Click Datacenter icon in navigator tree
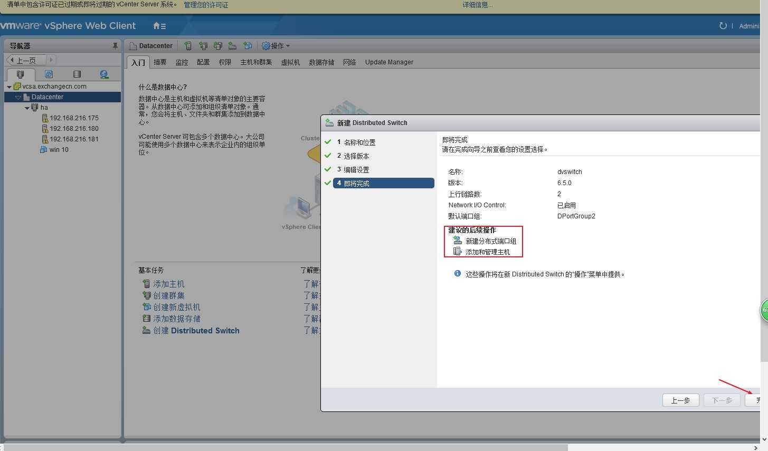The image size is (768, 451). tap(26, 97)
